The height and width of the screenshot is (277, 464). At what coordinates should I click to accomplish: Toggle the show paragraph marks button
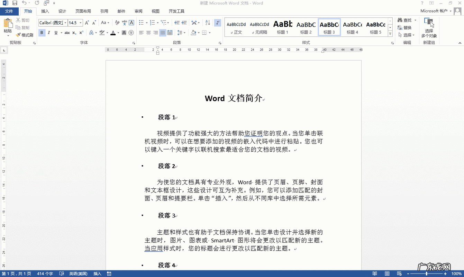(218, 23)
